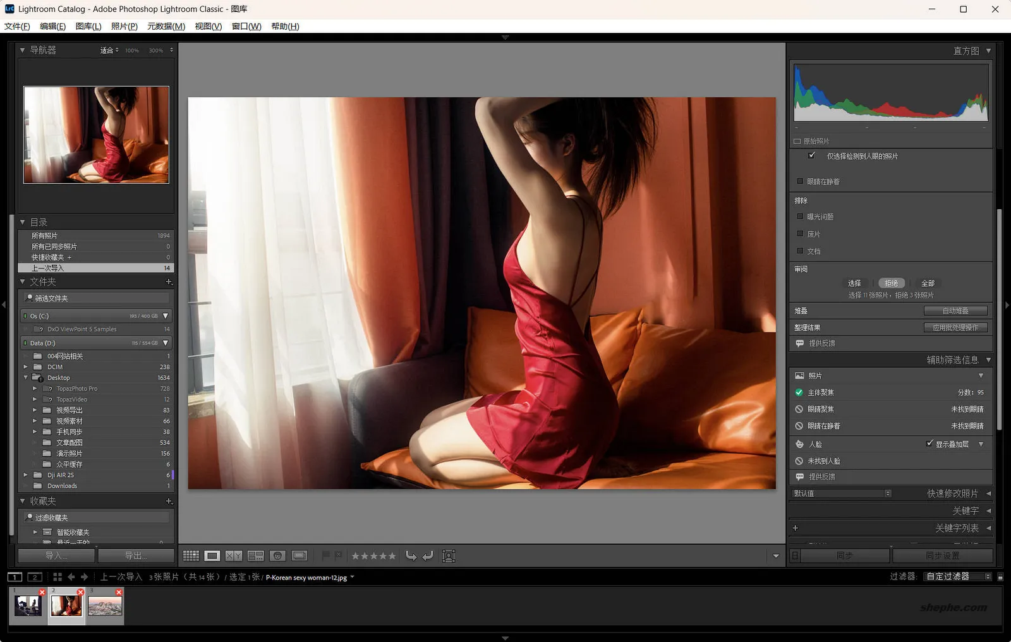Open 默认值 preset dropdown
Image resolution: width=1011 pixels, height=642 pixels.
tap(842, 494)
